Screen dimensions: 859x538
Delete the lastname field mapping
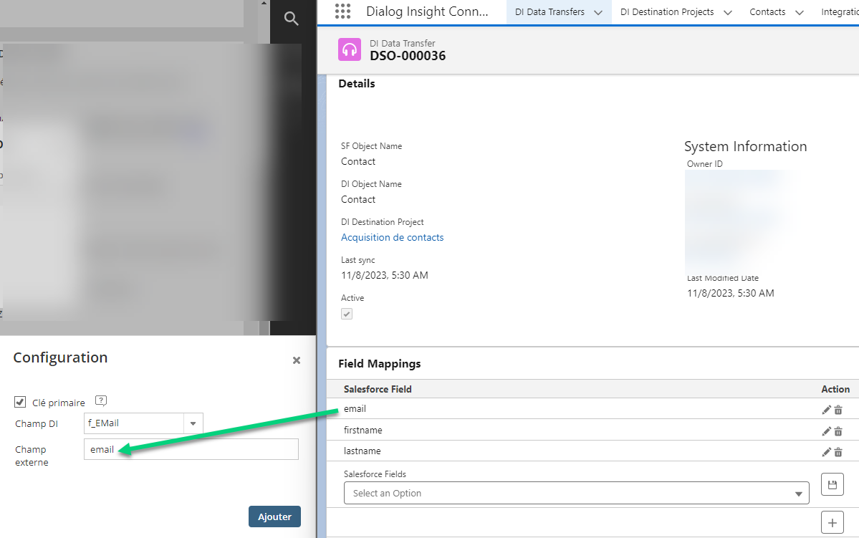838,452
